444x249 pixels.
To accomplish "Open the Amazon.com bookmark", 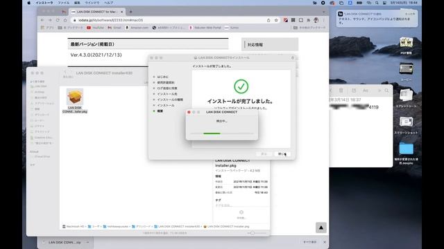I will [137, 28].
